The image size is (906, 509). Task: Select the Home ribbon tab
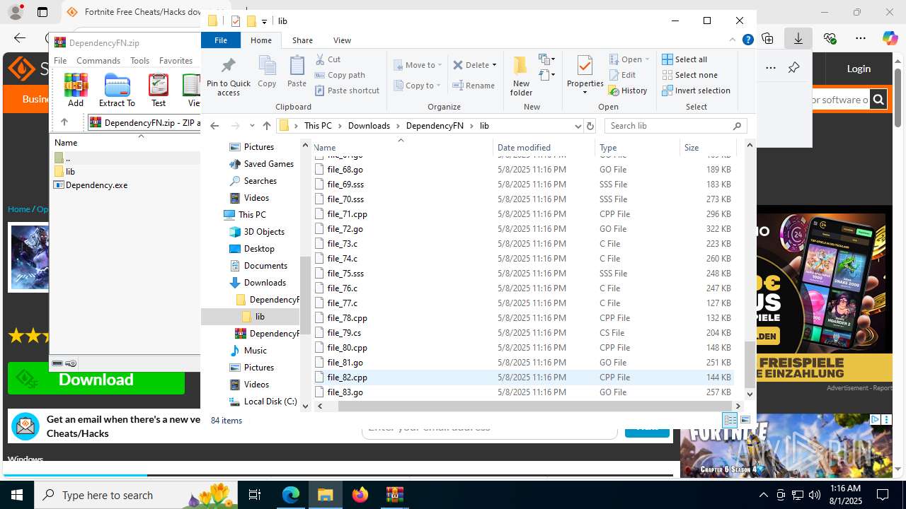260,40
